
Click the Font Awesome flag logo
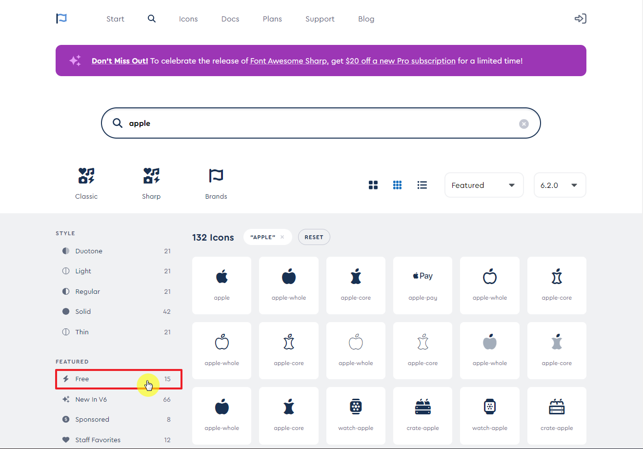(x=61, y=19)
